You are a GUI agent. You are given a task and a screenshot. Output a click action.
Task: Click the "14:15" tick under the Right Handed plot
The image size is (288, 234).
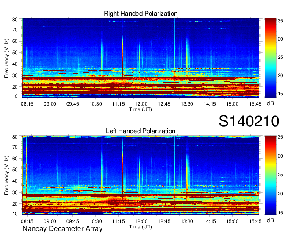pyautogui.click(x=210, y=104)
